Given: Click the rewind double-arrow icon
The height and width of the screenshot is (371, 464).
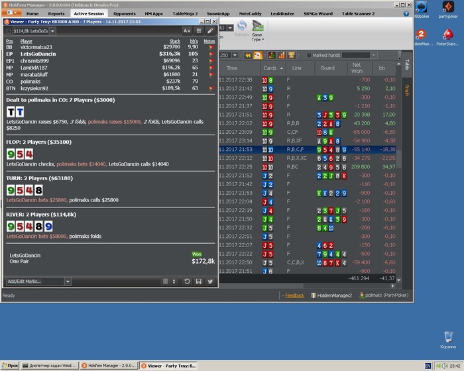Looking at the screenshot, I should click(x=248, y=56).
